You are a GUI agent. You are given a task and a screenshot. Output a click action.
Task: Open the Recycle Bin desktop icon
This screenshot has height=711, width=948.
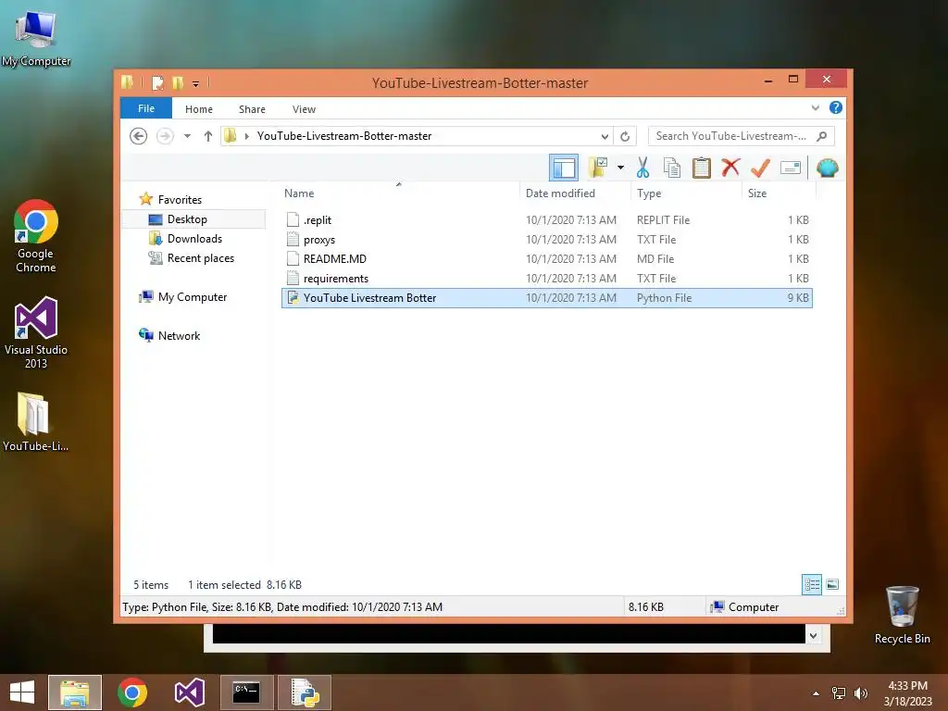click(x=902, y=615)
